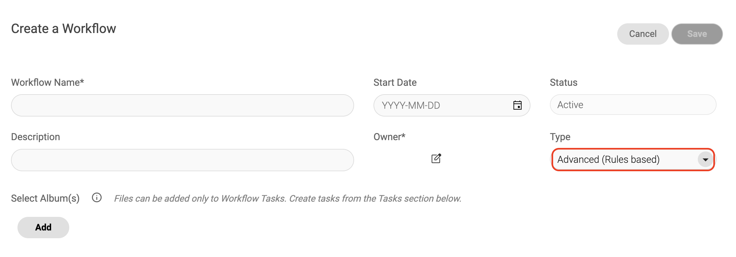
Task: Click the Status field showing Active
Action: pos(633,105)
